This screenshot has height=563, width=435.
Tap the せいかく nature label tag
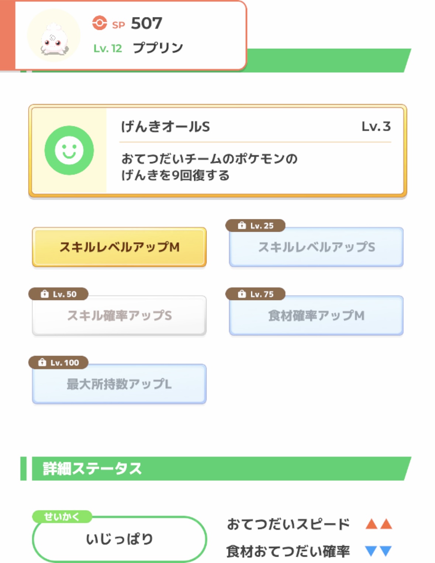pyautogui.click(x=62, y=516)
